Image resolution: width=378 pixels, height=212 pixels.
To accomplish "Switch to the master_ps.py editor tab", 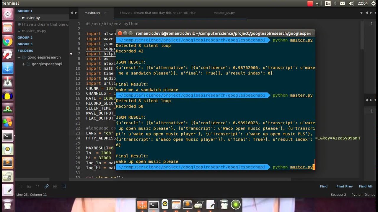I will [224, 13].
